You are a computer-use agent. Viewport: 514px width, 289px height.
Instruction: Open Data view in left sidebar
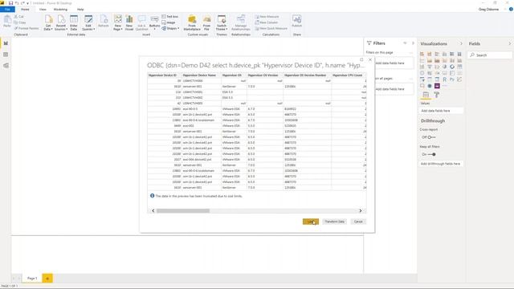coord(6,55)
